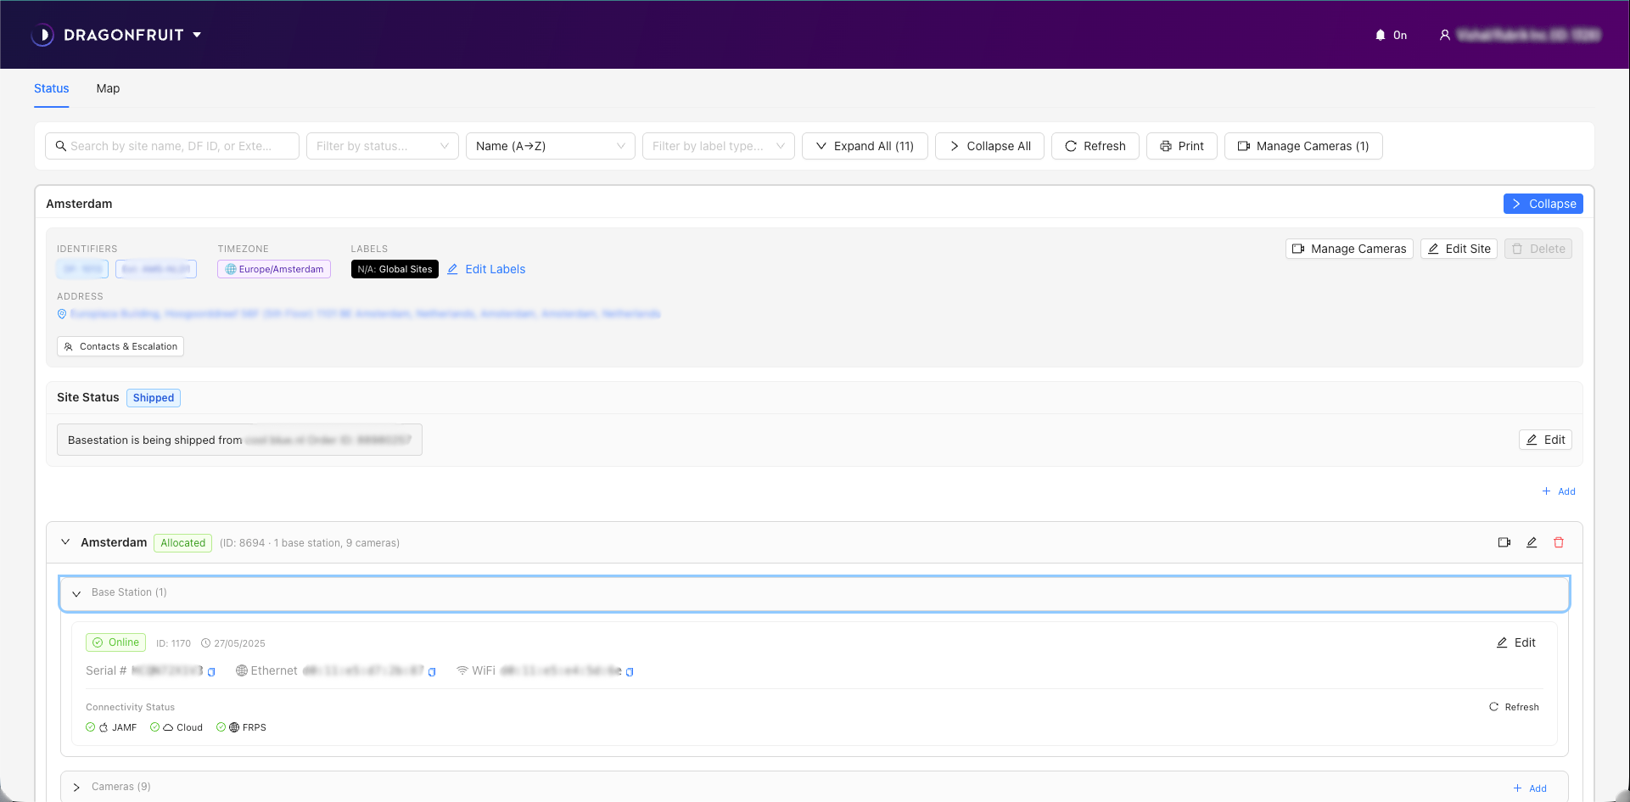Copy the WiFi MAC address

click(x=630, y=672)
